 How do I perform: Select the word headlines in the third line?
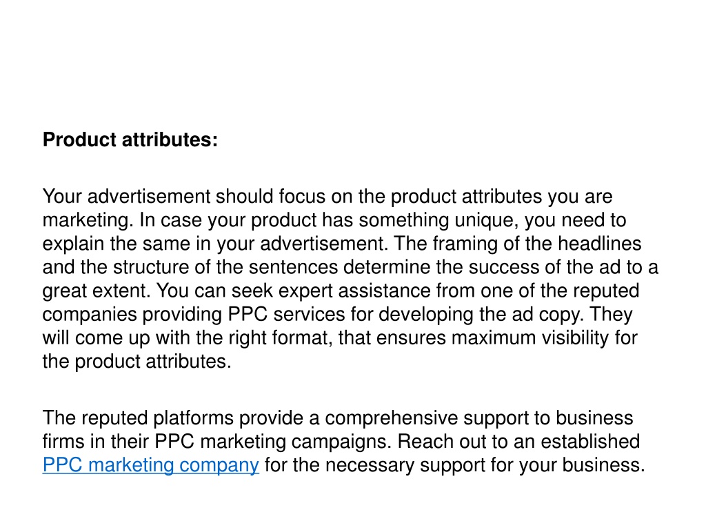point(600,244)
